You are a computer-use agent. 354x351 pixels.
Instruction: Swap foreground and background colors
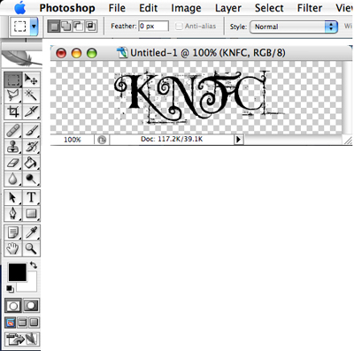pyautogui.click(x=34, y=265)
